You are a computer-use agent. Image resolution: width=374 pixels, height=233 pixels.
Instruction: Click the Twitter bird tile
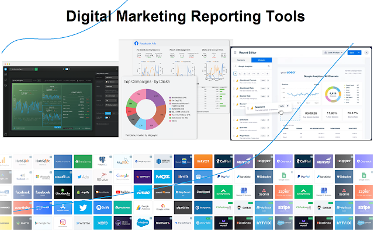point(83,207)
